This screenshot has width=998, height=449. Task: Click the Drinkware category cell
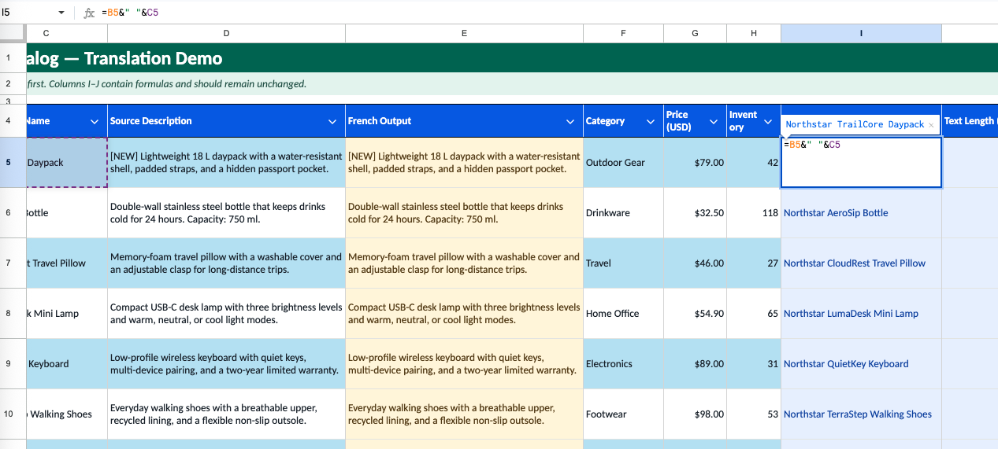623,213
